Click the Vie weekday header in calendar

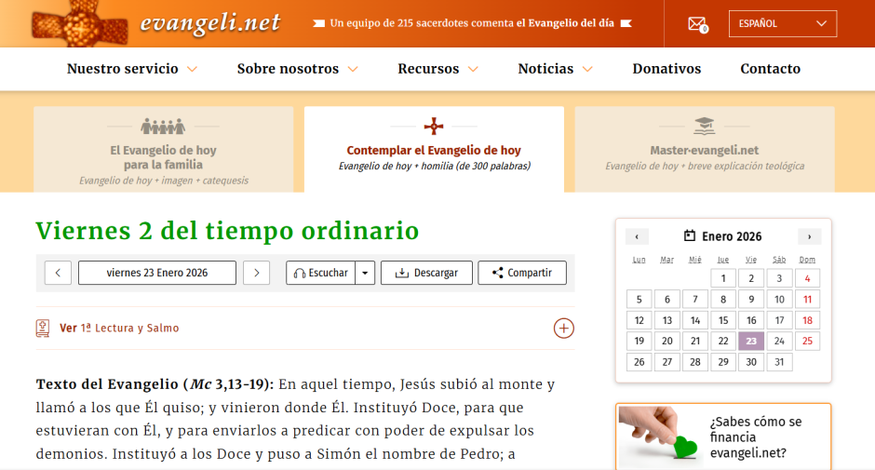click(x=751, y=260)
